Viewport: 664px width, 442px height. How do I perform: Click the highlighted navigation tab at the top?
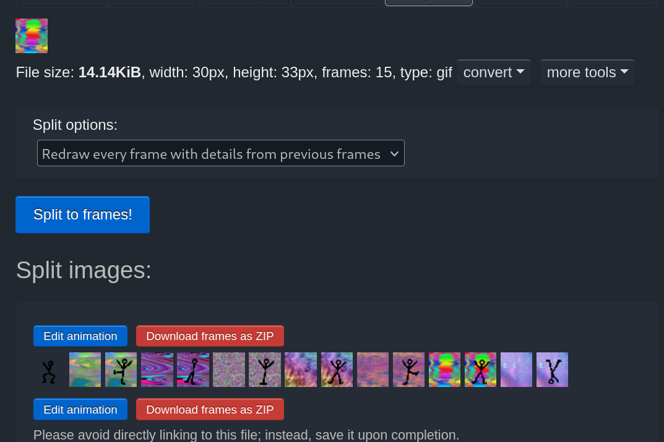(x=428, y=1)
